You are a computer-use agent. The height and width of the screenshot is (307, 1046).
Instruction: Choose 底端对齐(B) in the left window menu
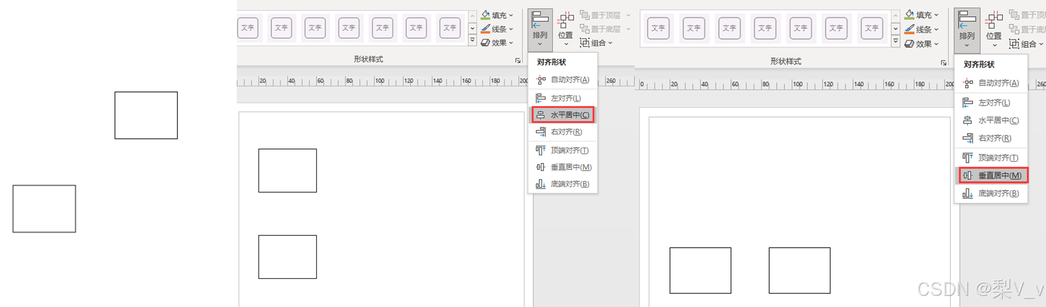coord(562,184)
